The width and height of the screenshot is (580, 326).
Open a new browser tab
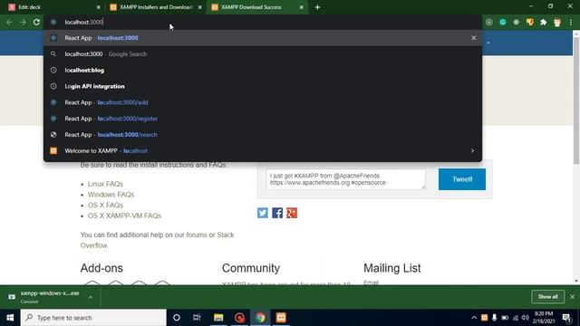click(317, 7)
